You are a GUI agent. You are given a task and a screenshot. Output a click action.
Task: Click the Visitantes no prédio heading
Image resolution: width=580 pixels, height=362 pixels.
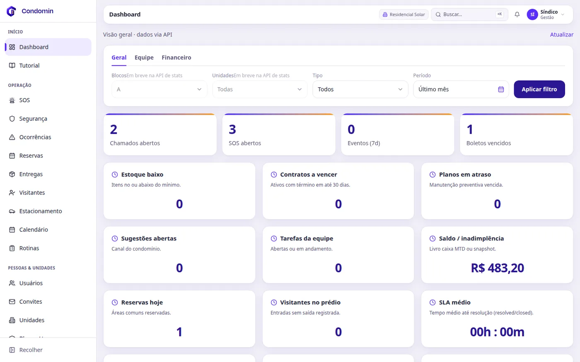point(310,302)
